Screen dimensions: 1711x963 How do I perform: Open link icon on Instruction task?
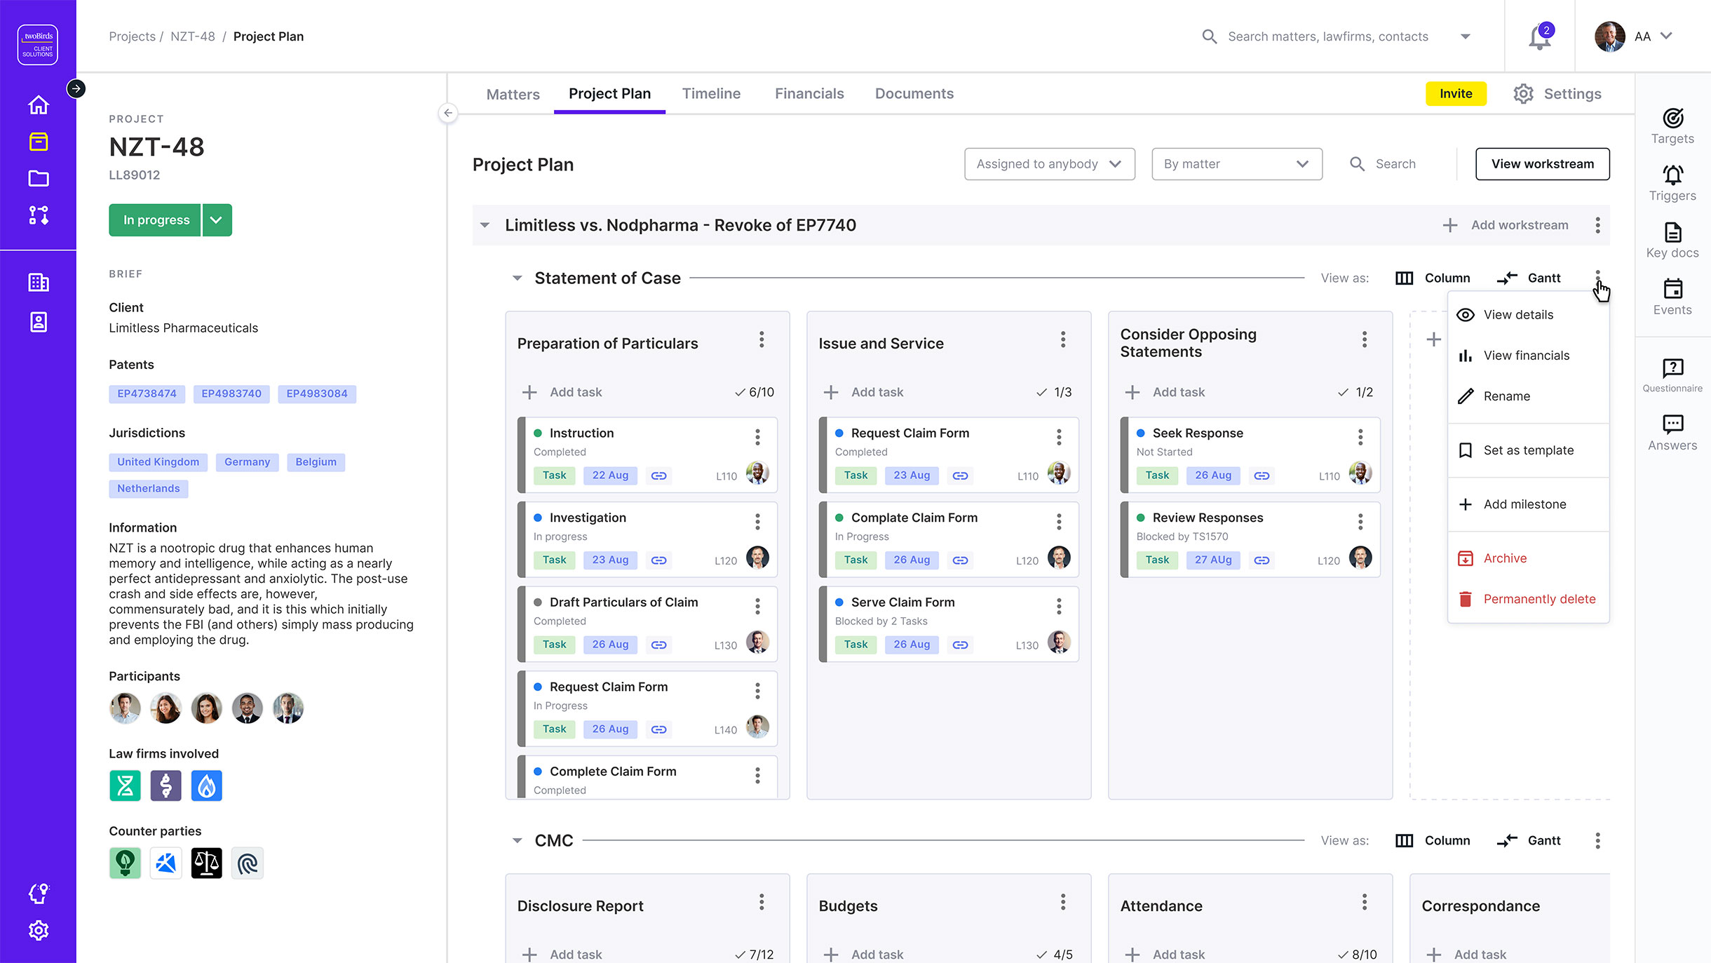(x=658, y=476)
